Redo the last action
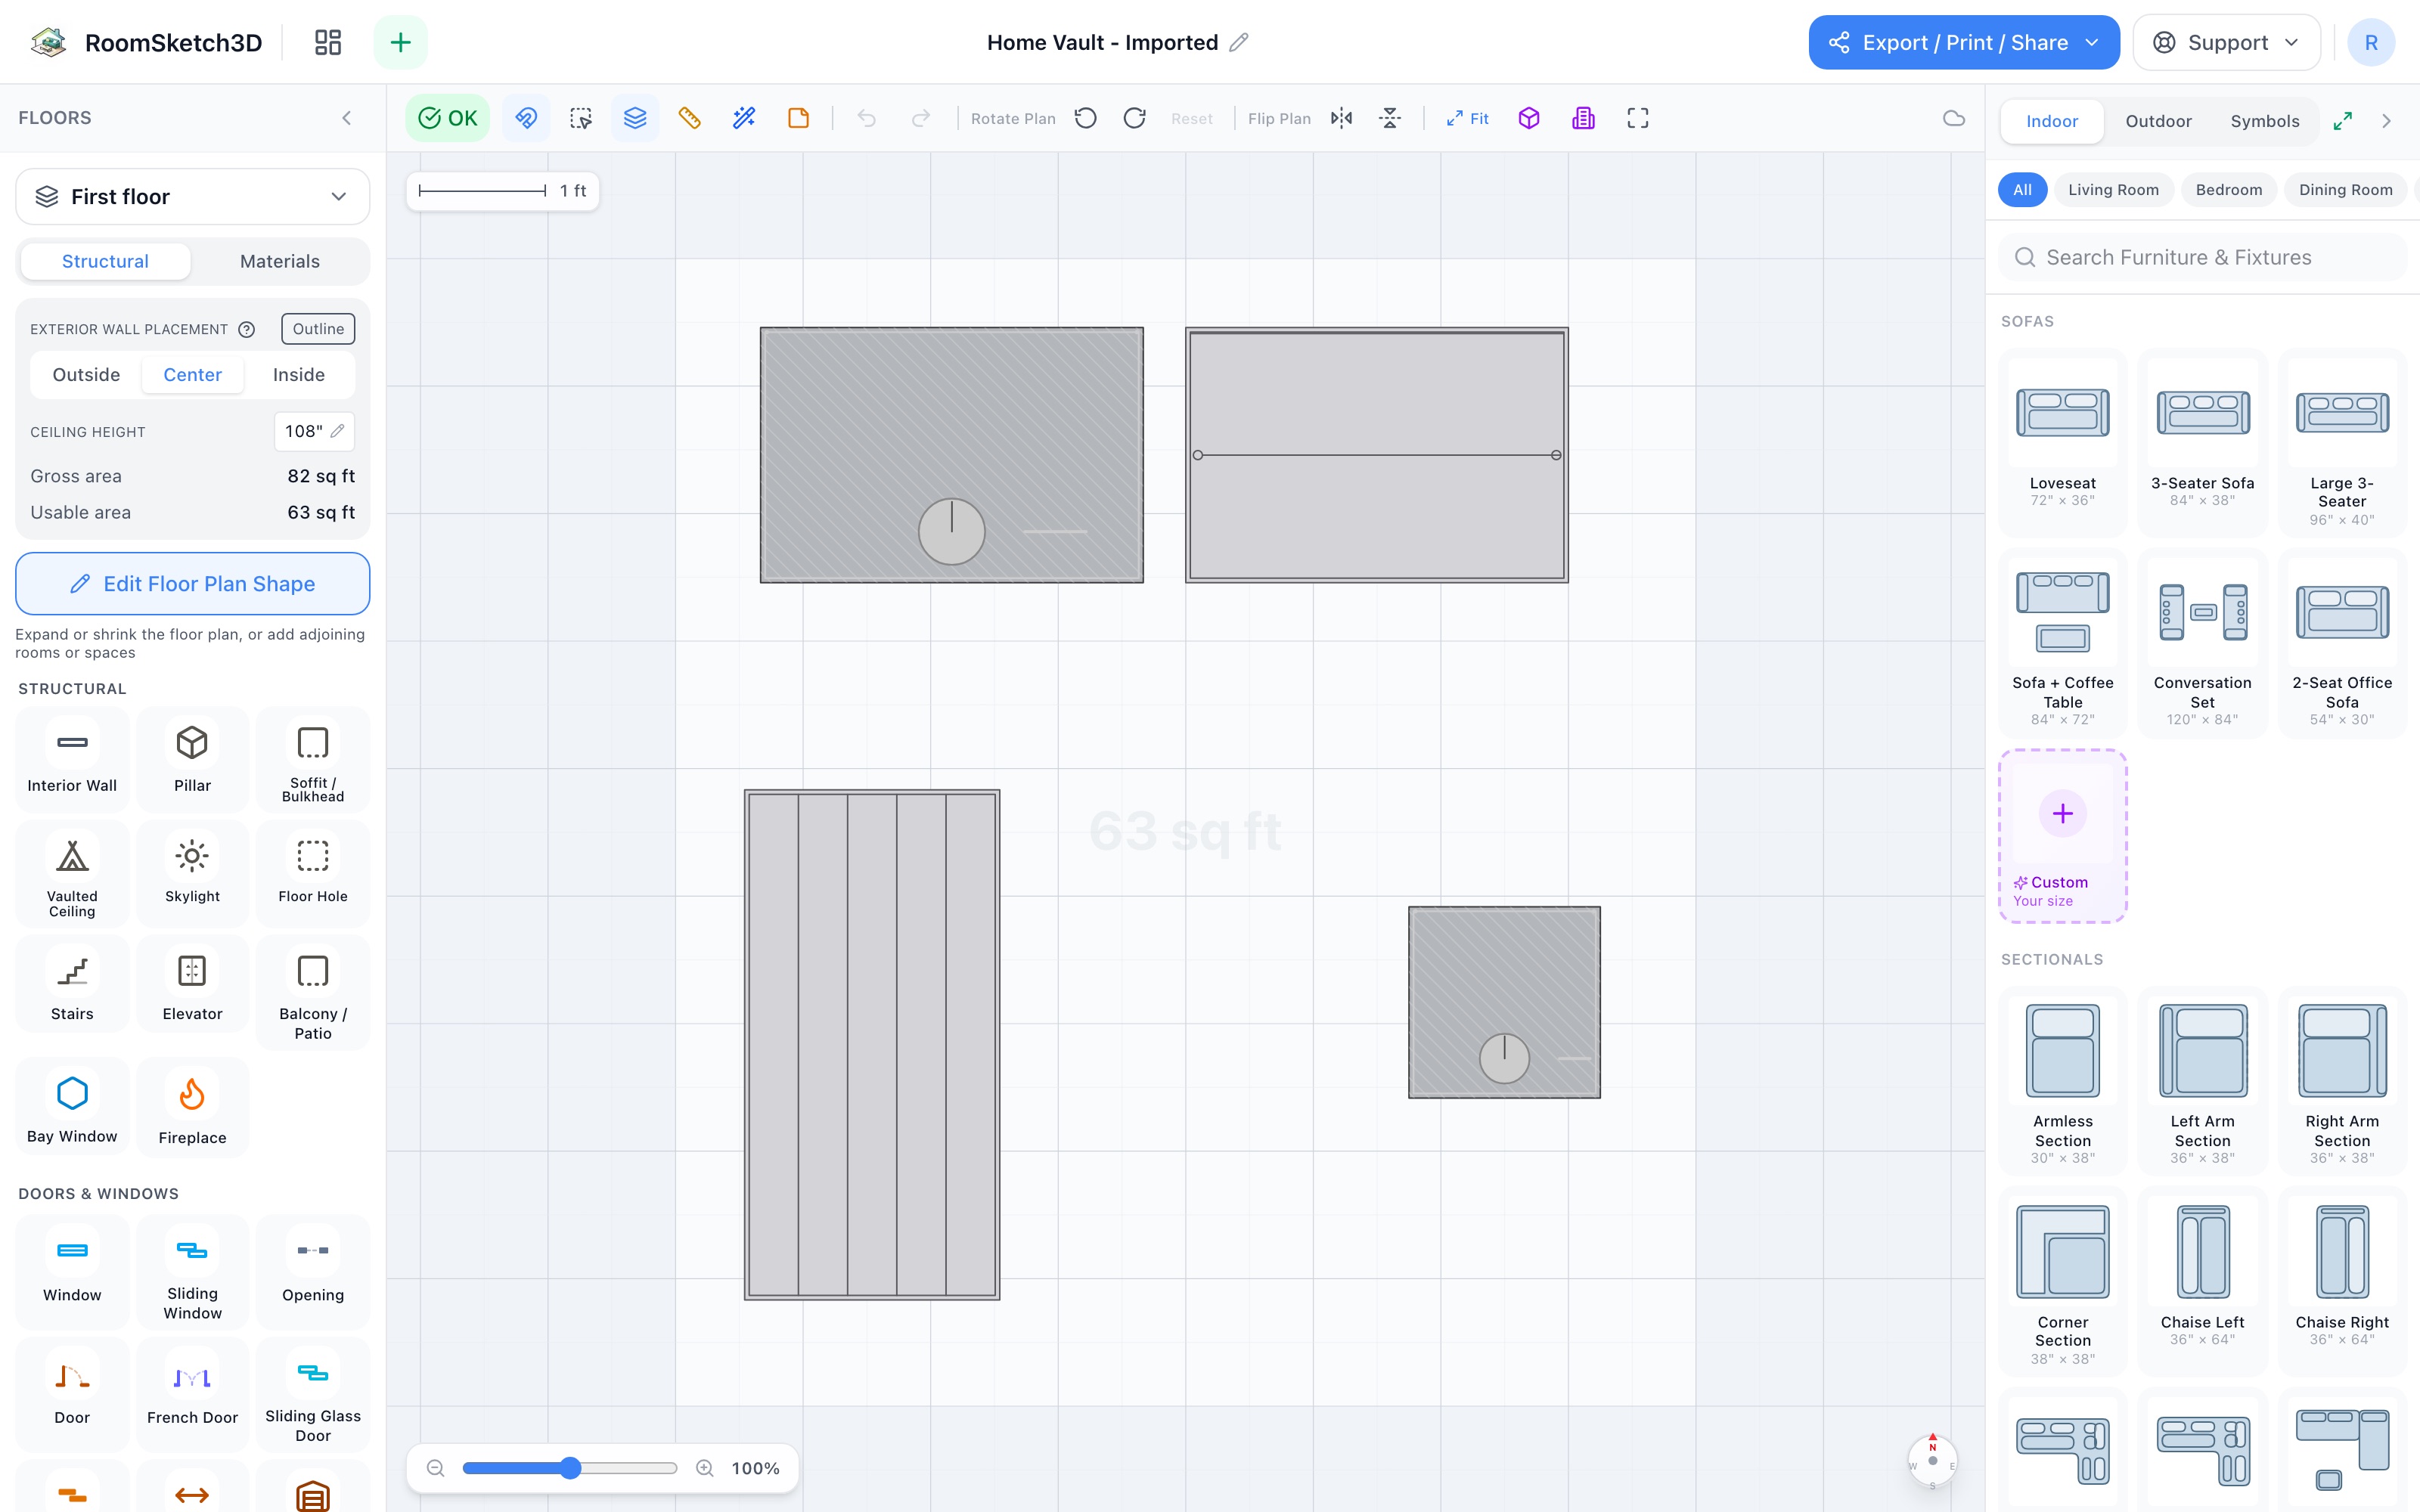The image size is (2420, 1512). pyautogui.click(x=921, y=118)
